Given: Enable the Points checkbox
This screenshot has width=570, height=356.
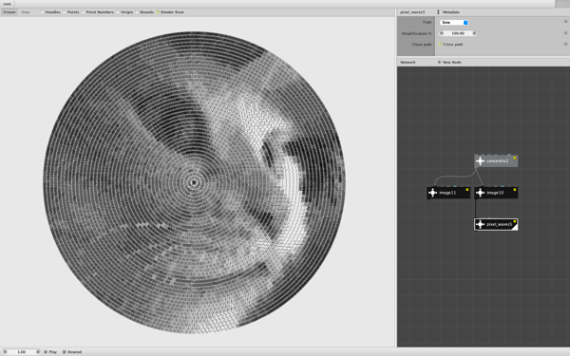Looking at the screenshot, I should (65, 12).
